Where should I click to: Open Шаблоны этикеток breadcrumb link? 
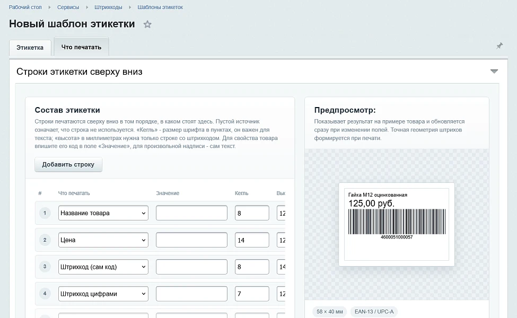tap(160, 7)
